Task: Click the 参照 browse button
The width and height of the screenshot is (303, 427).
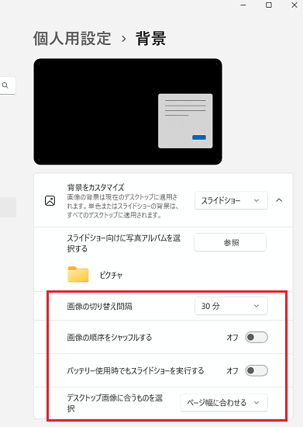Action: 230,242
